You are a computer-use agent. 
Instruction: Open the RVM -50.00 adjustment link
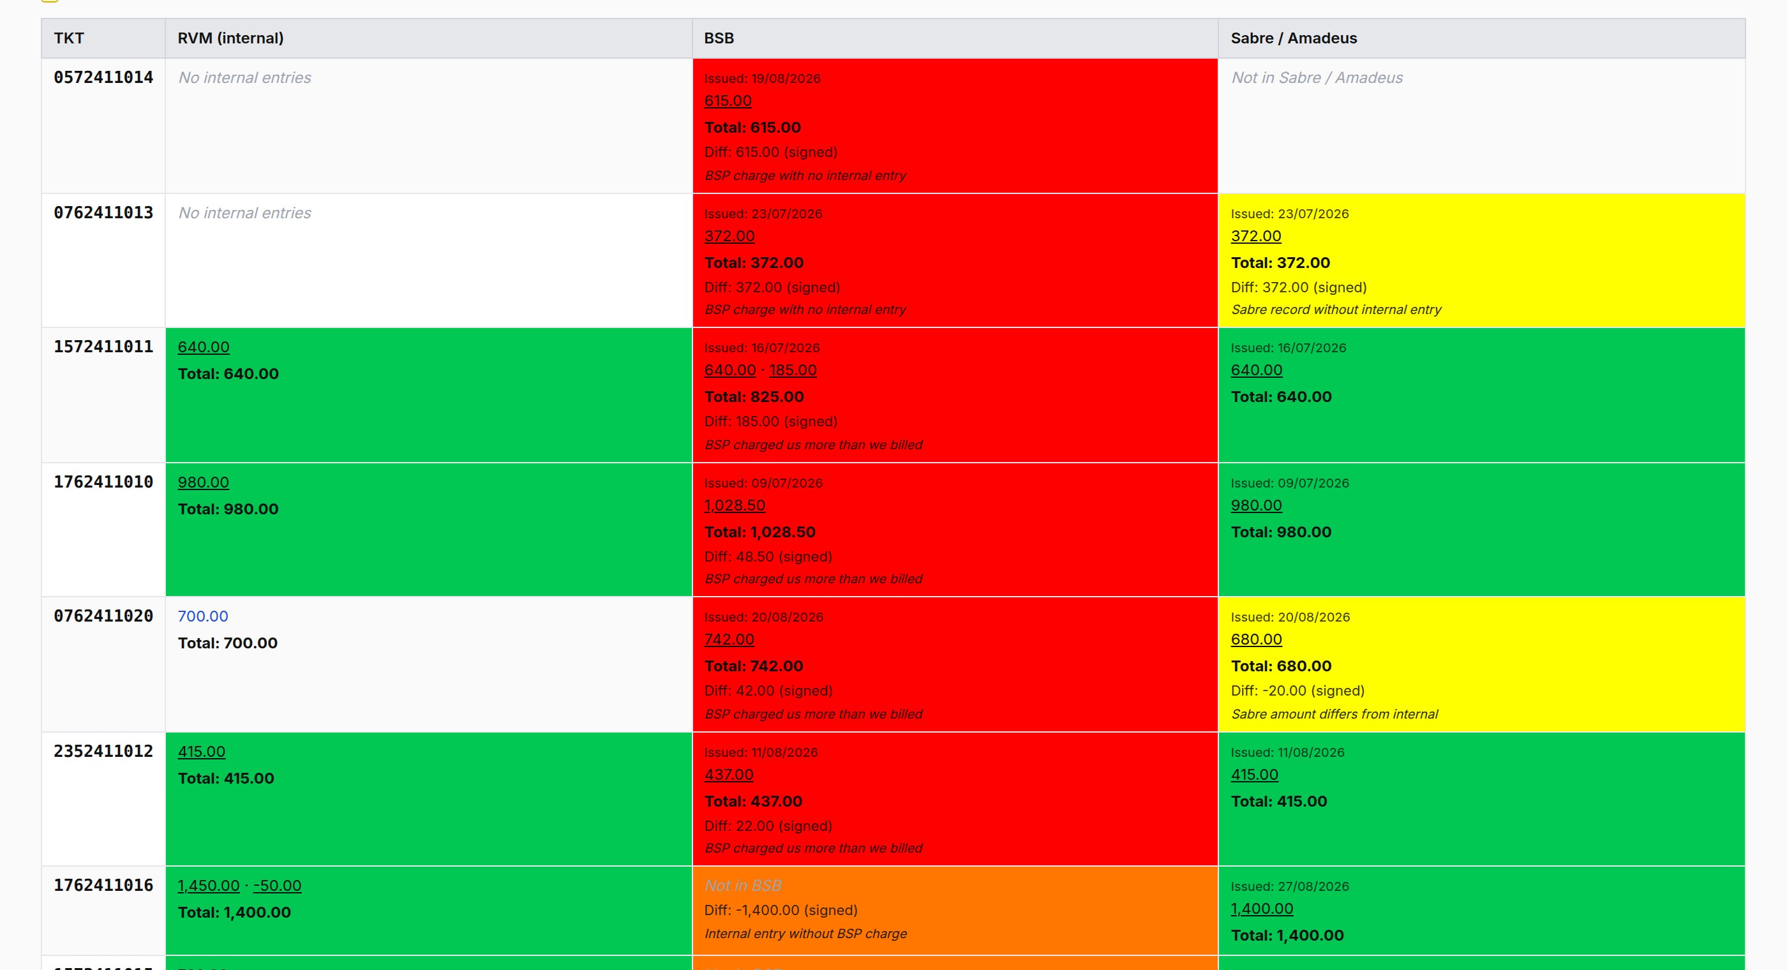pyautogui.click(x=277, y=885)
